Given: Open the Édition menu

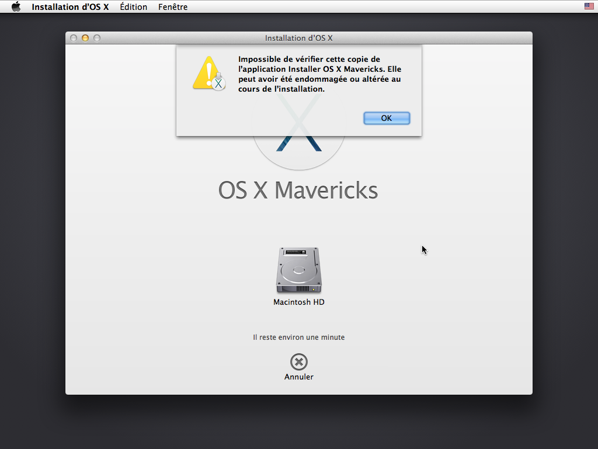Looking at the screenshot, I should point(134,7).
